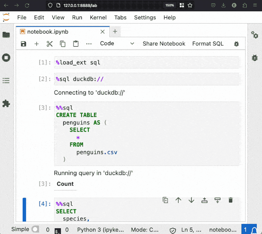262x234 pixels.
Task: Open the Edit menu
Action: coord(39,17)
